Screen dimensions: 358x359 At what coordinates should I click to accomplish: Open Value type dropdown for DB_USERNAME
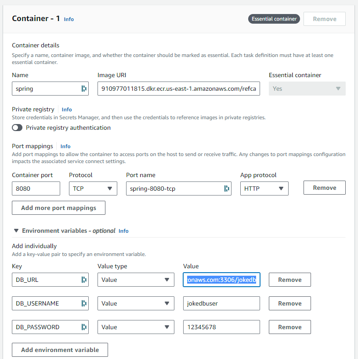click(135, 303)
